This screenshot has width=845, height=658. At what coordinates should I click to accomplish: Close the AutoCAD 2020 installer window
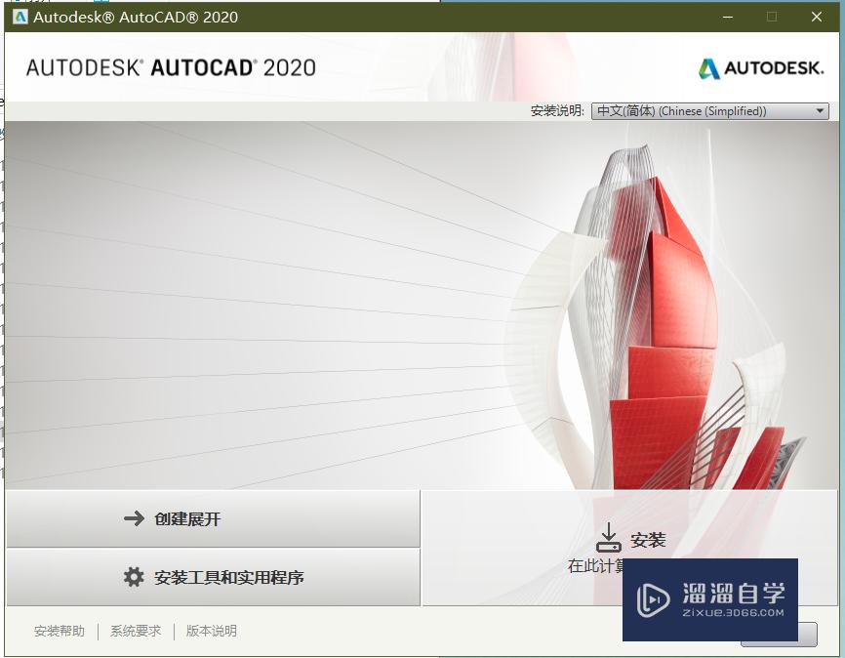click(x=817, y=17)
